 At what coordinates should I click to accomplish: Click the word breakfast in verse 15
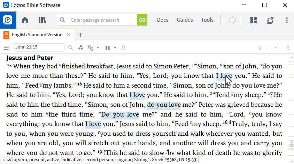click(100, 66)
